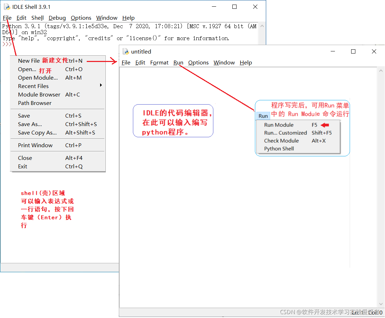Click untitled editor scrollbar up arrow
The height and width of the screenshot is (318, 385).
[381, 71]
